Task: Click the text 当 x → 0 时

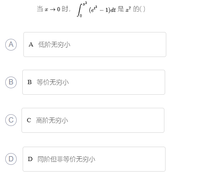Action: (x=53, y=9)
